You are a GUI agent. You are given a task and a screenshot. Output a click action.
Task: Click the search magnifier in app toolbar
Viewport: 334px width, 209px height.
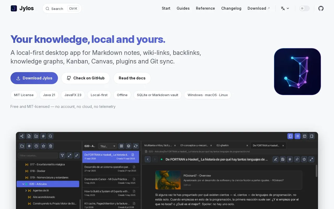click(51, 136)
